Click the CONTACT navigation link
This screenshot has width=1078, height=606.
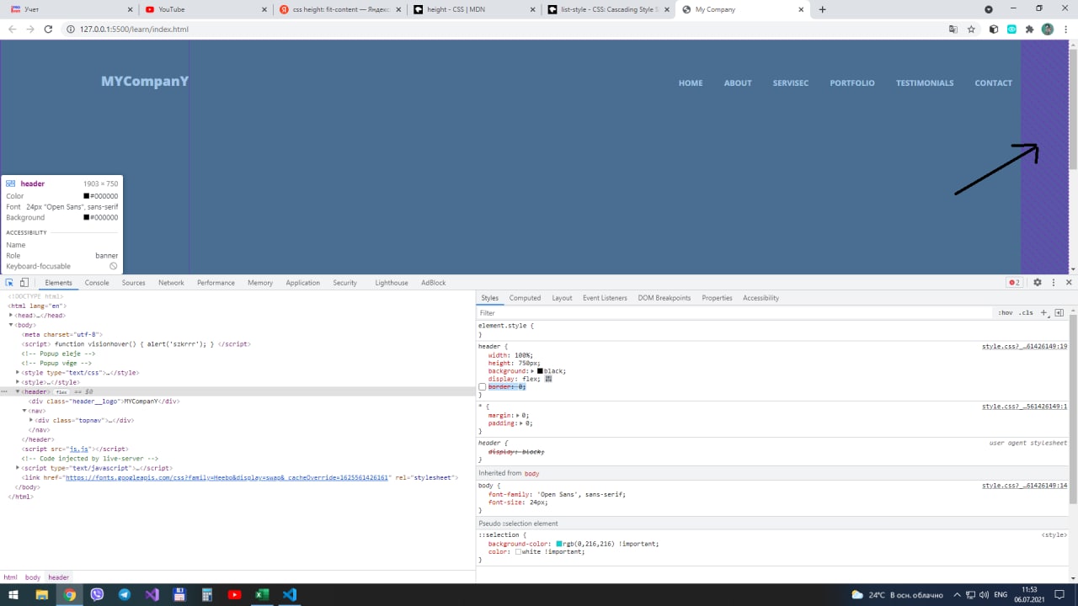pos(994,83)
